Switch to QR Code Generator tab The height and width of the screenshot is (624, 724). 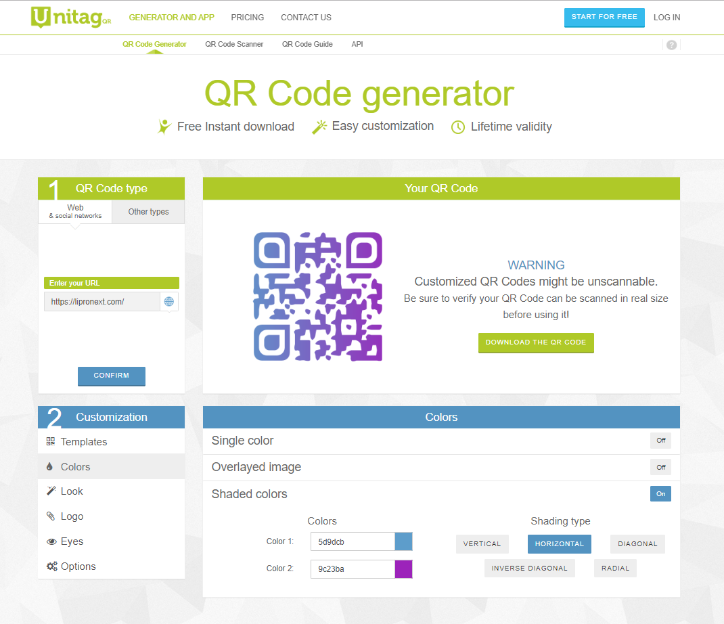click(154, 45)
